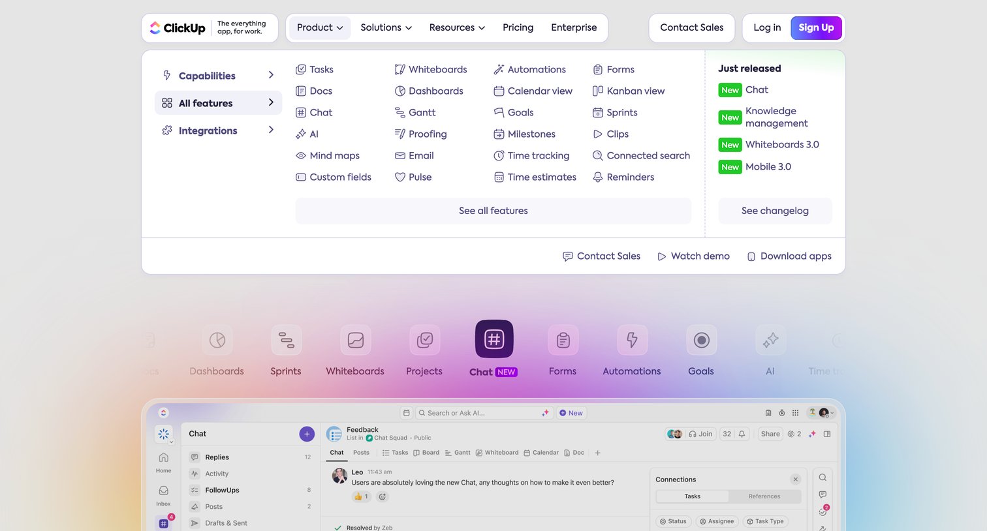Image resolution: width=987 pixels, height=531 pixels.
Task: Click the New button in app preview
Action: [571, 413]
